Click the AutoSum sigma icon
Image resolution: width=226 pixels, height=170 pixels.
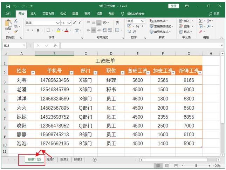[x=200, y=21]
